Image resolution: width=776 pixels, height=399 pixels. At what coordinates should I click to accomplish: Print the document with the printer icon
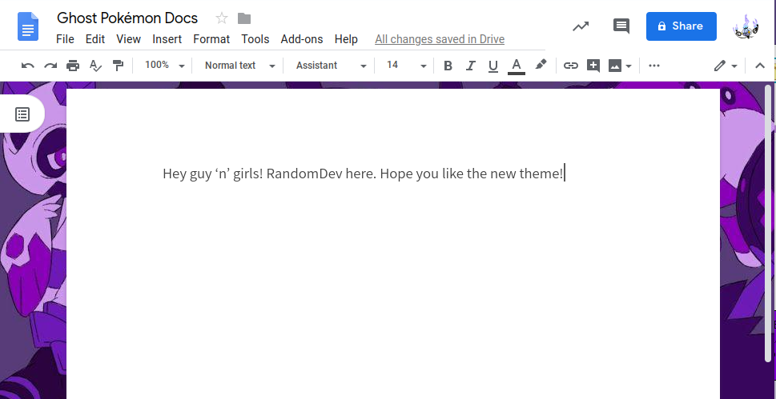click(x=73, y=66)
